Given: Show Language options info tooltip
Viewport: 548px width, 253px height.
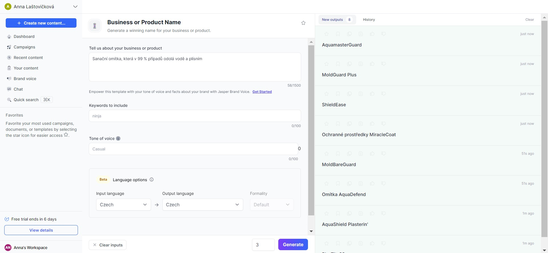Looking at the screenshot, I should [x=152, y=179].
